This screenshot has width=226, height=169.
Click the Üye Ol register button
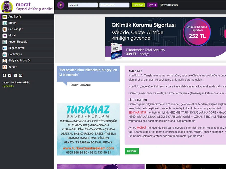pyautogui.click(x=152, y=5)
